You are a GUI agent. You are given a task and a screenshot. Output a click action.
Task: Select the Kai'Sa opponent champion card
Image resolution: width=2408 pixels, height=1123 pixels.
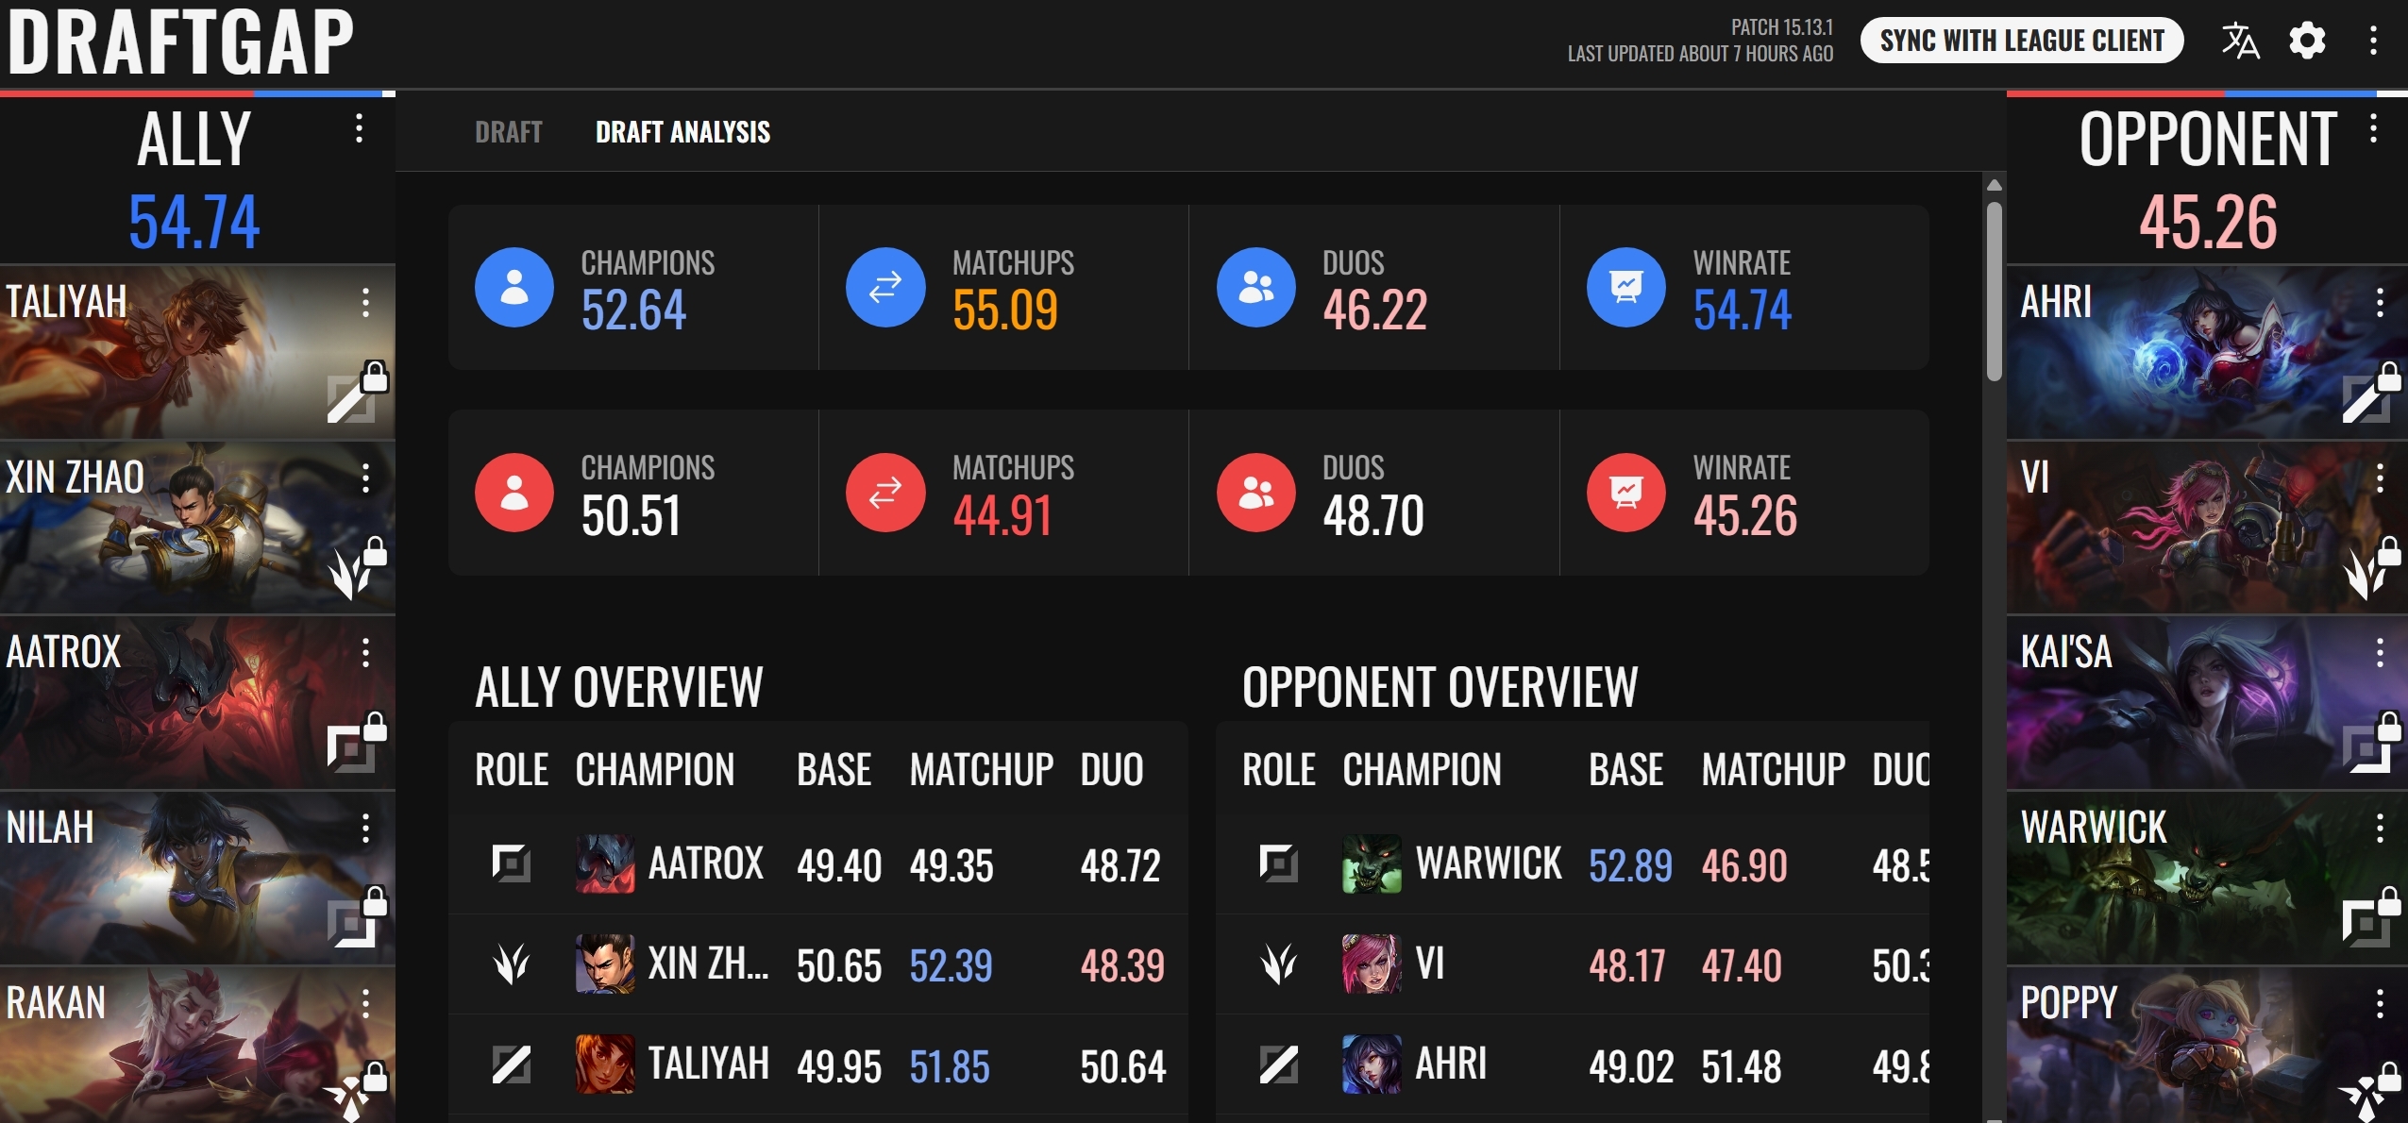click(x=2207, y=703)
